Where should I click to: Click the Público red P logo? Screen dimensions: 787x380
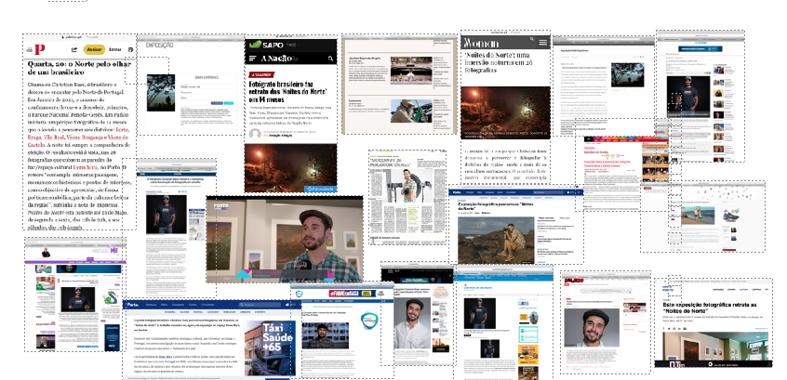[40, 48]
